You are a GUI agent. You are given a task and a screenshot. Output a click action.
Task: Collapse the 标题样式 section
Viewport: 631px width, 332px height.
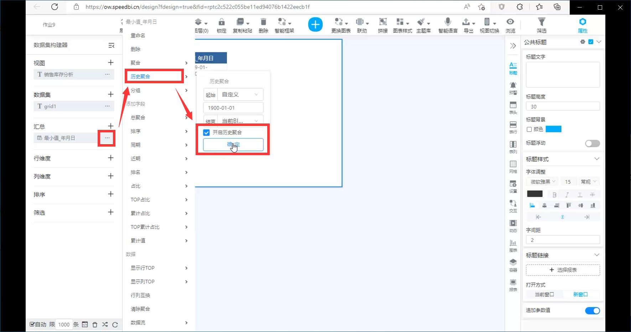click(x=597, y=159)
